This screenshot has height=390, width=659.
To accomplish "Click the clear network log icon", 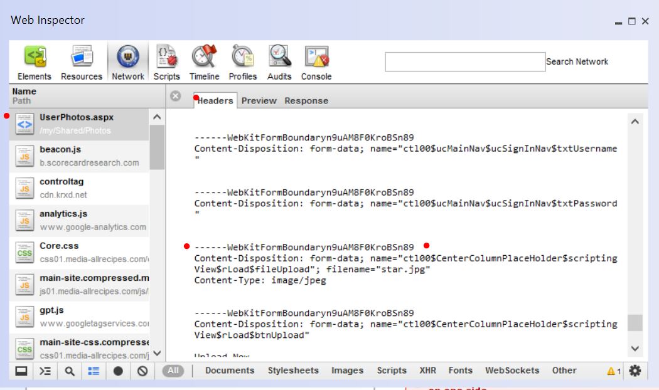I will pos(142,371).
